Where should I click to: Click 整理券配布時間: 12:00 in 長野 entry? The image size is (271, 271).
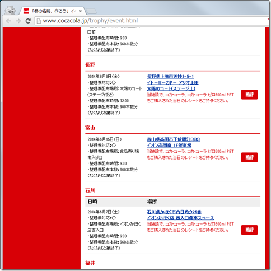[108, 101]
